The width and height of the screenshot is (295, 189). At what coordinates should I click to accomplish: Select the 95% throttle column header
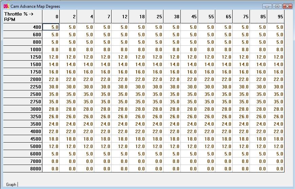276,17
